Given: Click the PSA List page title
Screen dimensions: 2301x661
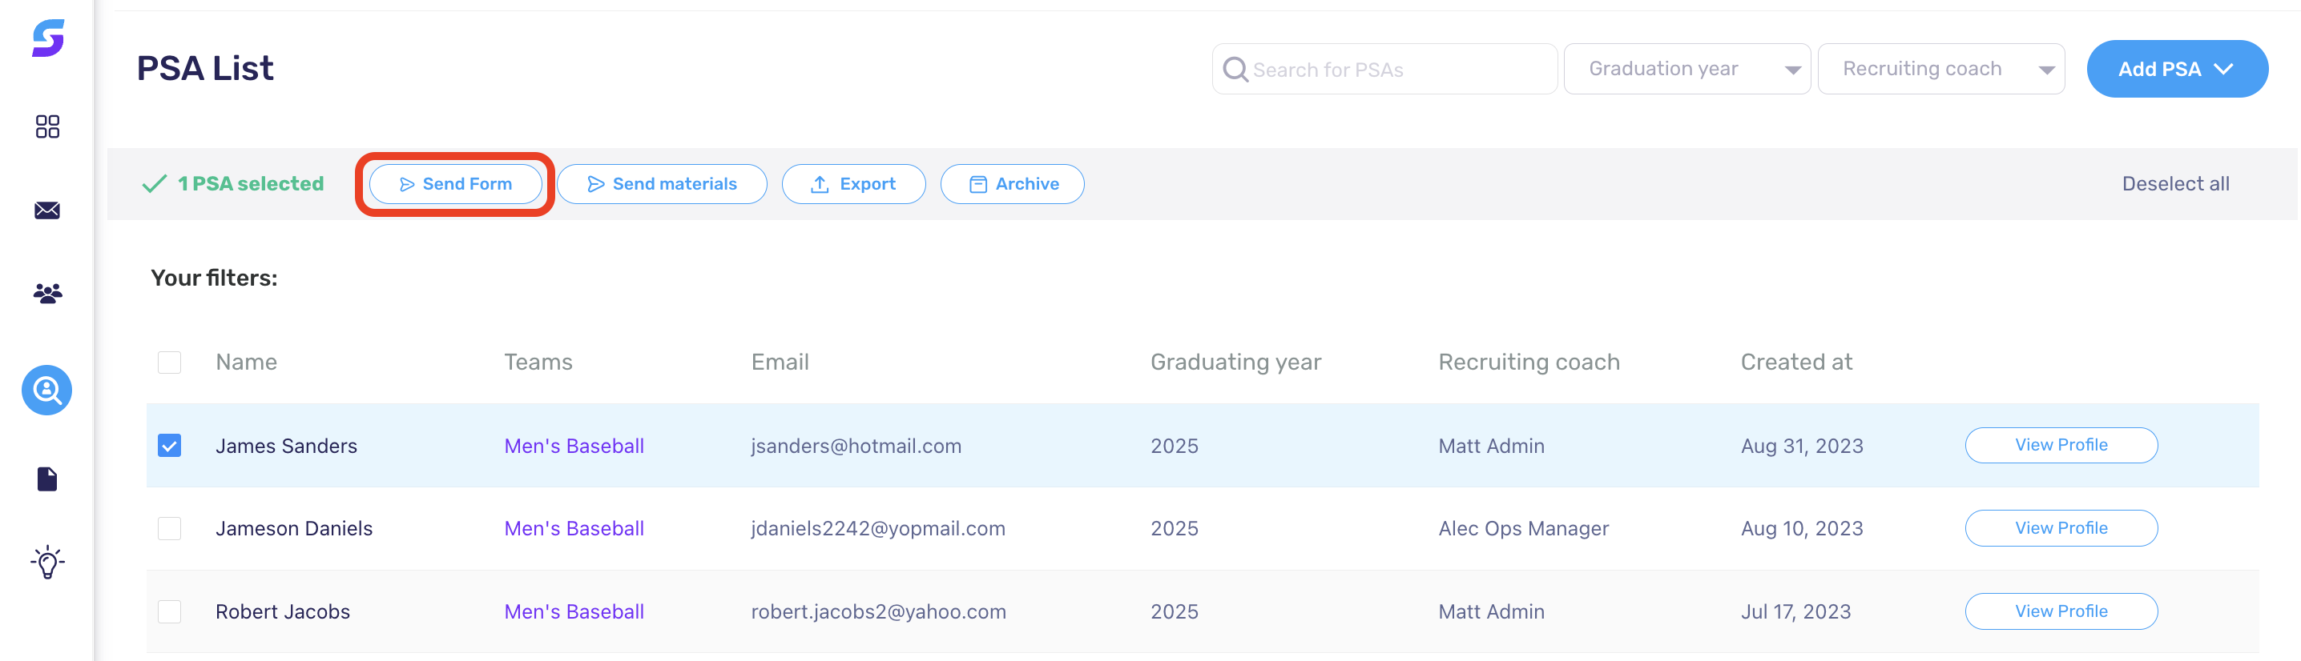Looking at the screenshot, I should [204, 69].
